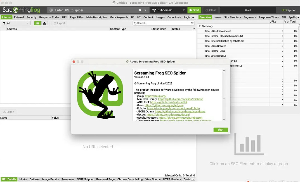
Task: Open the Security tab
Action: 32,17
